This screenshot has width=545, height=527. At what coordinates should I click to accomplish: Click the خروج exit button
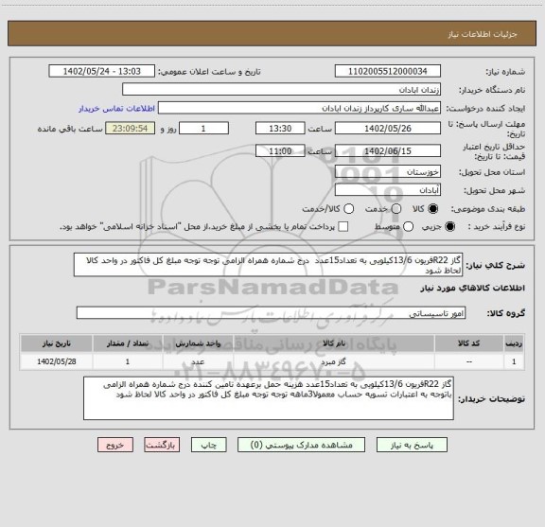tap(115, 445)
